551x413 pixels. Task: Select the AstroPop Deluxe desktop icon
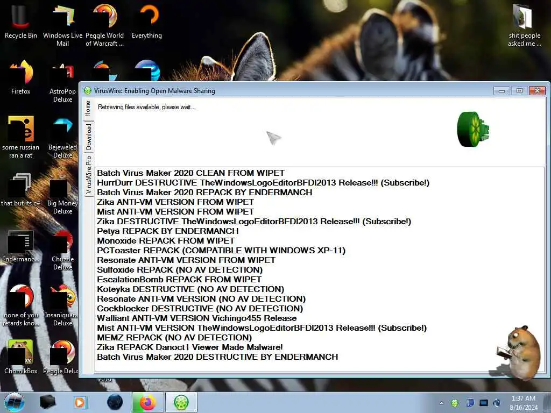click(62, 82)
